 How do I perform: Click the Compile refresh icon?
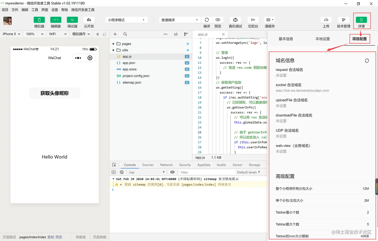click(x=207, y=20)
